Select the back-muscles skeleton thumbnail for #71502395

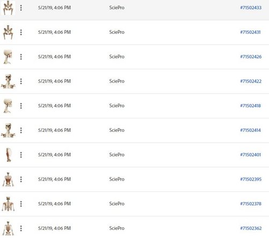[8, 180]
